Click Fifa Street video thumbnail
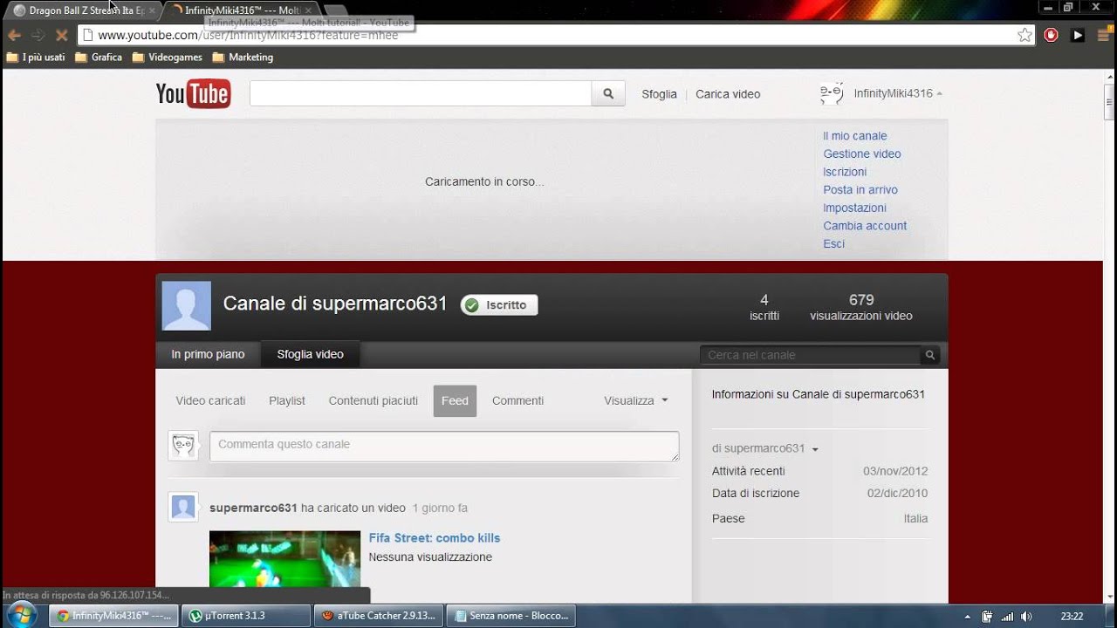 point(284,559)
